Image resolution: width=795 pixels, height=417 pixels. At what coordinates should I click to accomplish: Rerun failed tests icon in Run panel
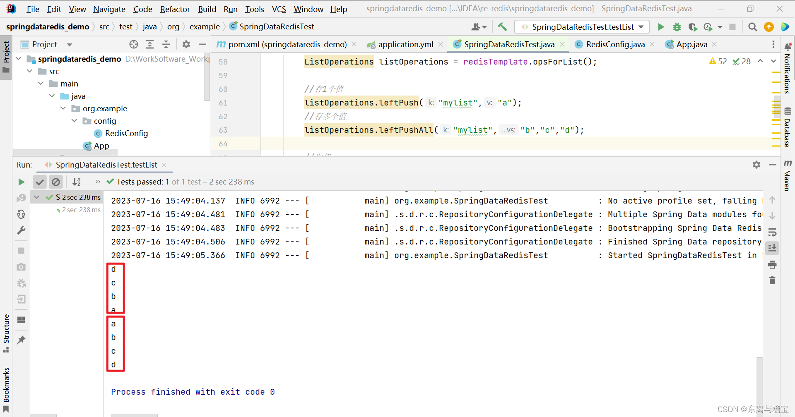coord(21,198)
